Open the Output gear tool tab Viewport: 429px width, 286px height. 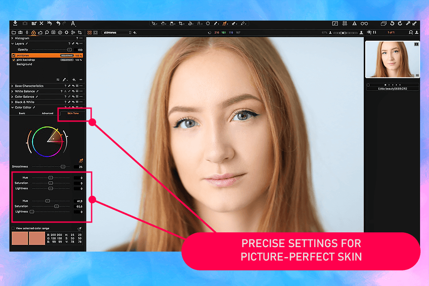tap(67, 33)
